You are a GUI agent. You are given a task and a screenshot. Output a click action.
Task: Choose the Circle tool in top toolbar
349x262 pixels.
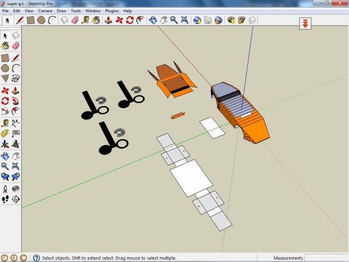(41, 20)
